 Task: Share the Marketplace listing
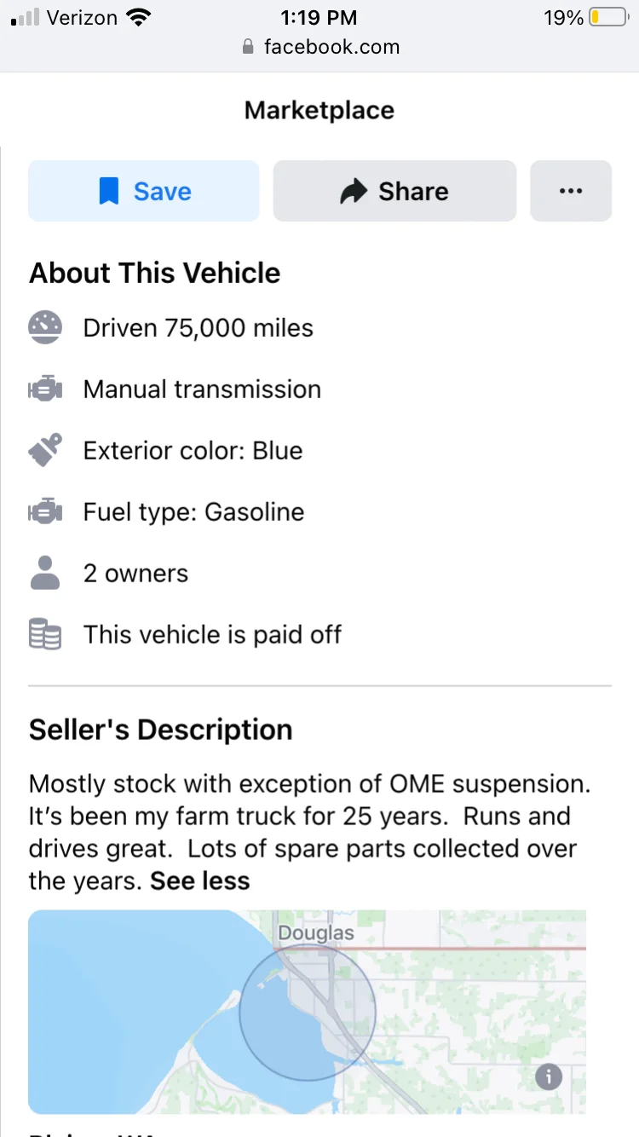click(394, 191)
